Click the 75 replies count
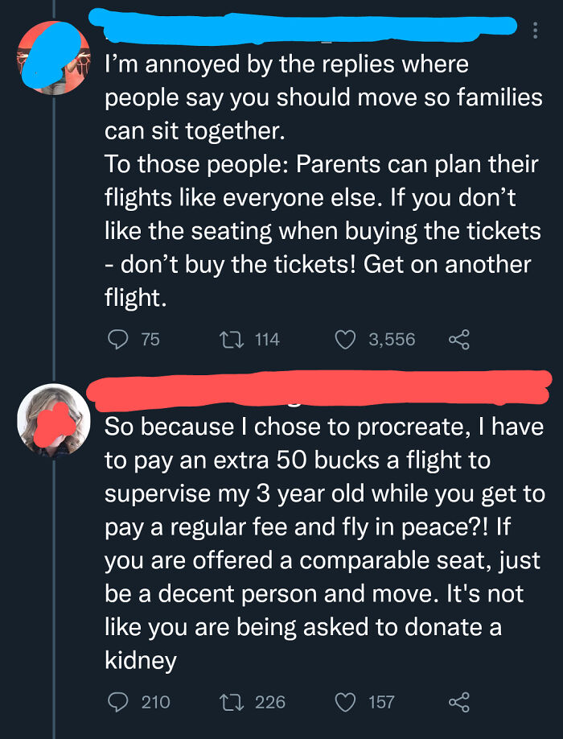This screenshot has height=739, width=563. click(x=150, y=340)
